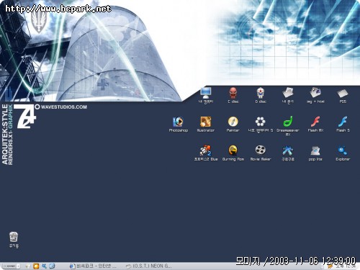Image resolution: width=360 pixels, height=270 pixels.
Task: Switch to the (O.S.T.) NEON G... taskbar window
Action: tap(149, 266)
